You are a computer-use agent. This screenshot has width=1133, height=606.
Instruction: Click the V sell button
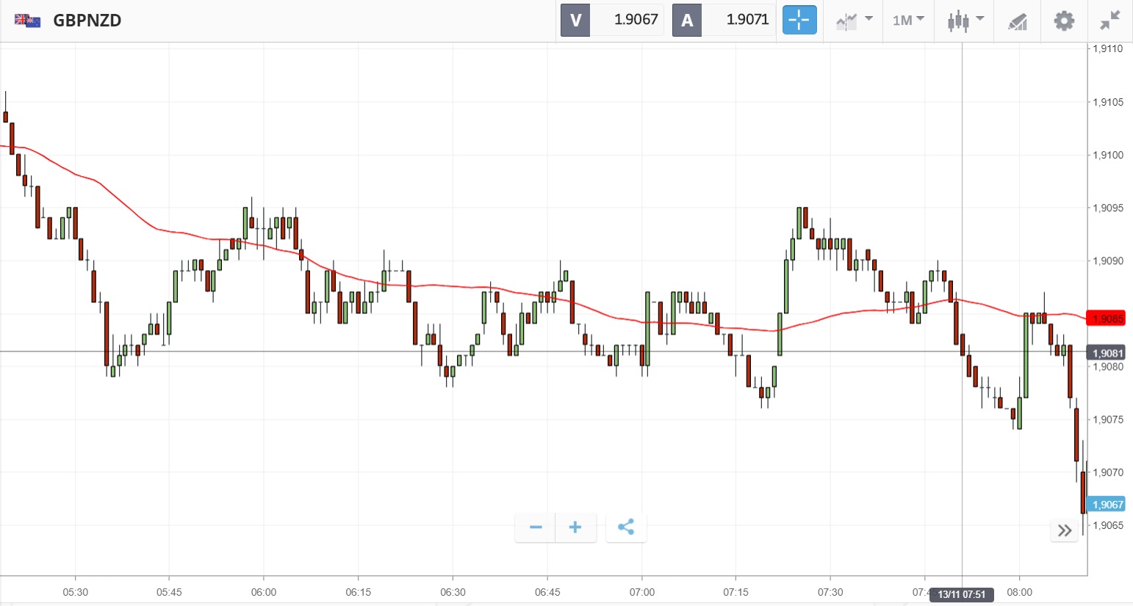575,20
